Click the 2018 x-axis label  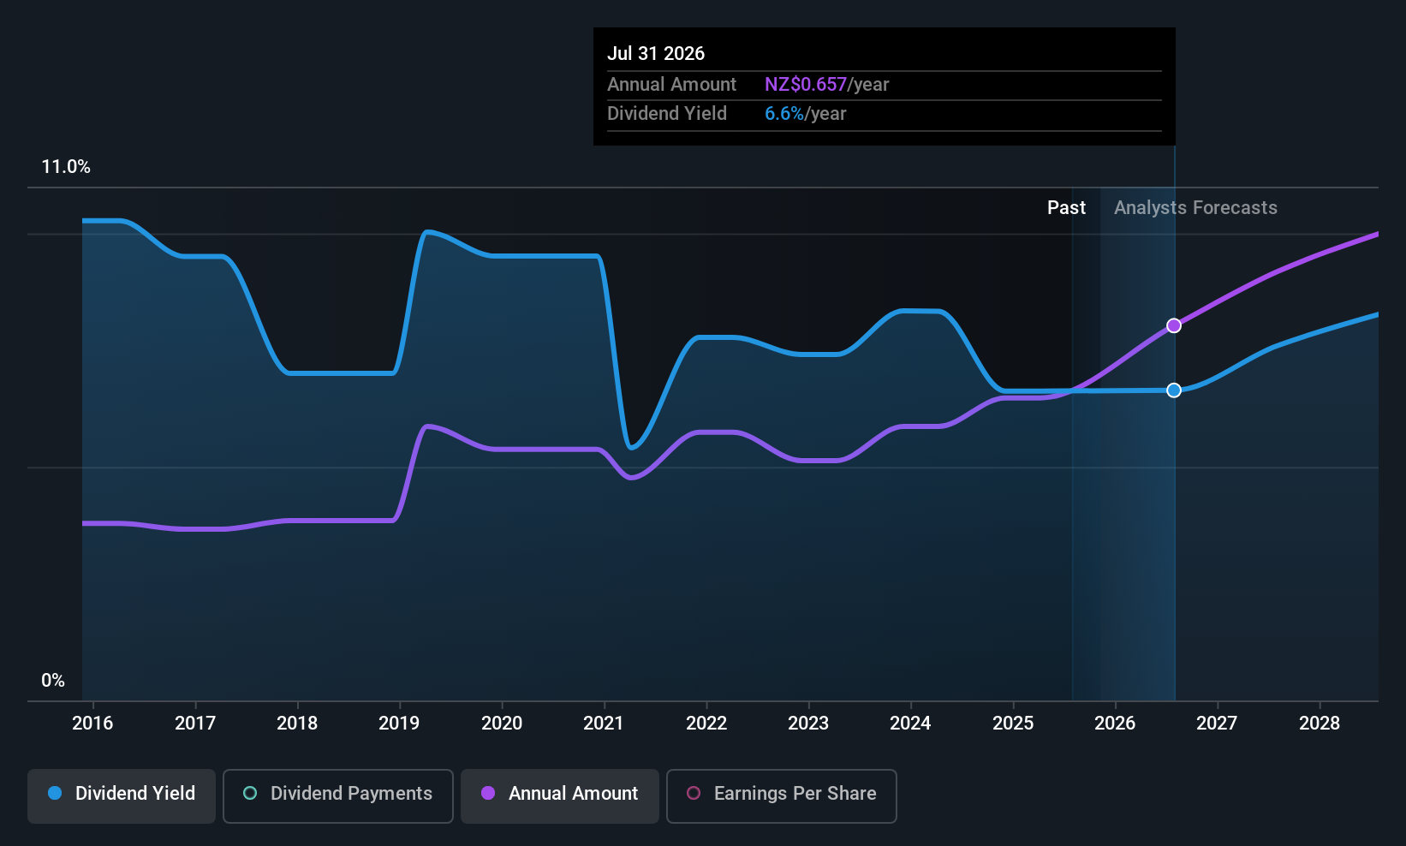297,724
